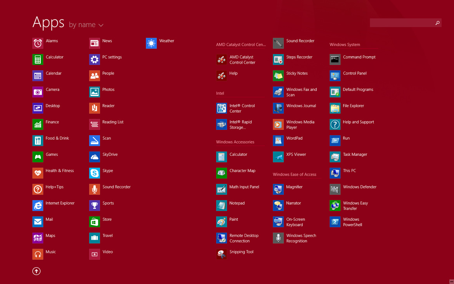Screen dimensions: 454x284
Task: Open the Intel Rapid Storage icon
Action: pos(222,124)
